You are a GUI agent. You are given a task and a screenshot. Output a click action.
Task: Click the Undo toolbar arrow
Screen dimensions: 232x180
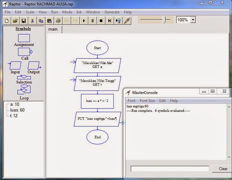tap(67, 21)
